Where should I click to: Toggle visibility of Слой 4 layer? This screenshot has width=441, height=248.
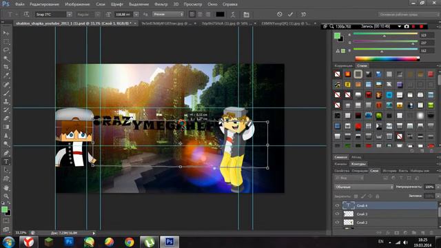coord(337,205)
